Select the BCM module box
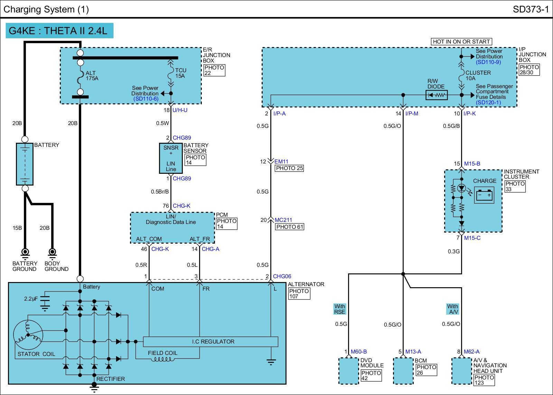 click(x=403, y=371)
